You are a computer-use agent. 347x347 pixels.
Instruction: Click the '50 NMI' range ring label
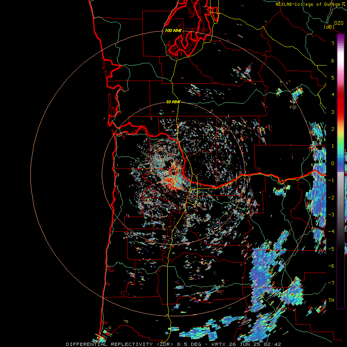(x=173, y=102)
